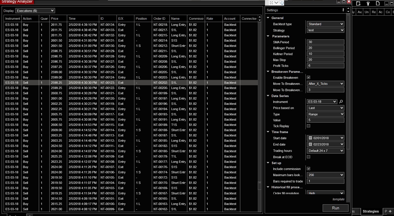Screen dimensions: 394x216
Task: Sort by the Time column header
Action: click(x=83, y=19)
